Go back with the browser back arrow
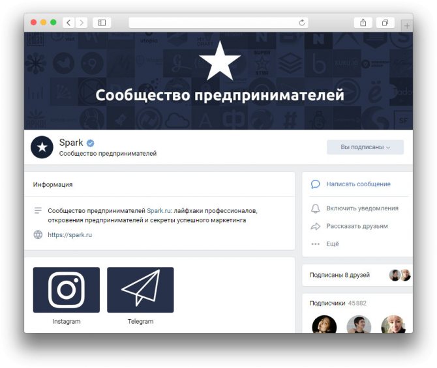This screenshot has width=437, height=368. pos(68,23)
